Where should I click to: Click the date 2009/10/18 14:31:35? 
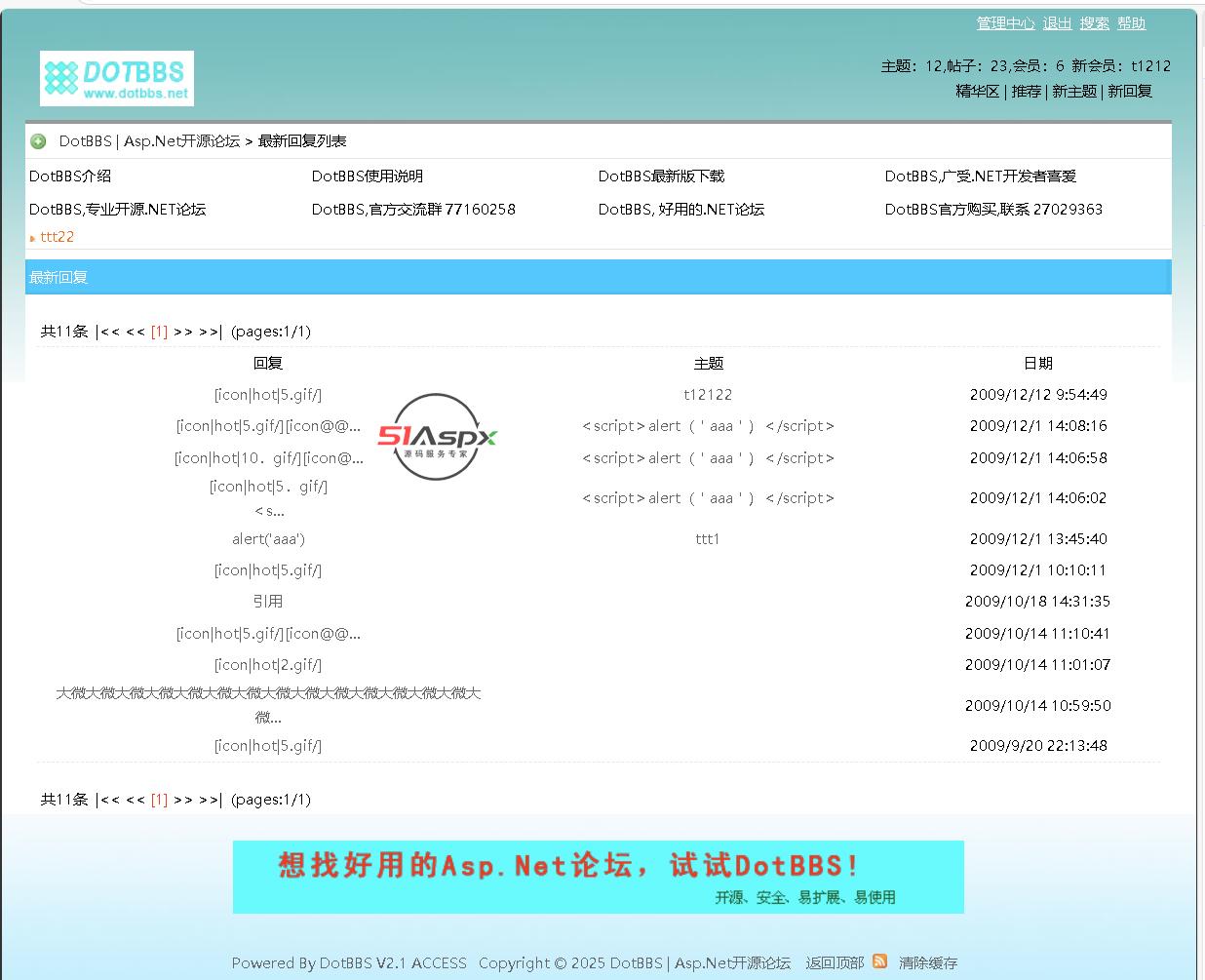(x=1038, y=602)
